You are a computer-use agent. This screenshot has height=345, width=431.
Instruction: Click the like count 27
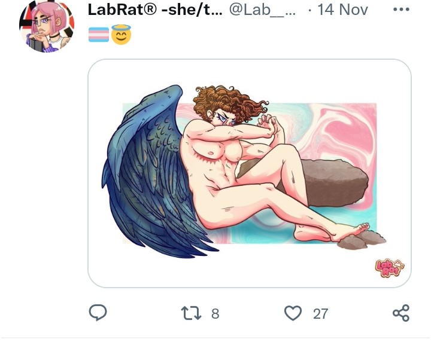coord(320,314)
